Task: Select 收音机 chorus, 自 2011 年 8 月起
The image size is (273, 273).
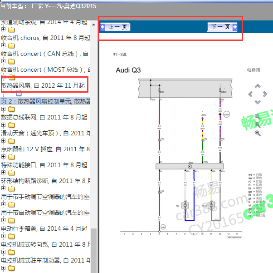Action: [x=45, y=38]
